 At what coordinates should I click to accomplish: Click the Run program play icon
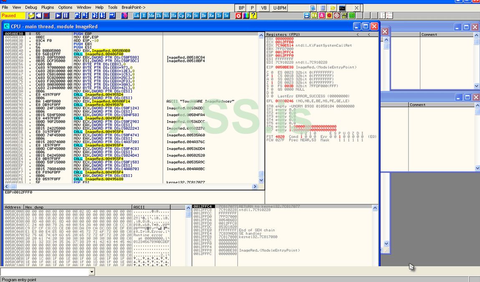(58, 15)
